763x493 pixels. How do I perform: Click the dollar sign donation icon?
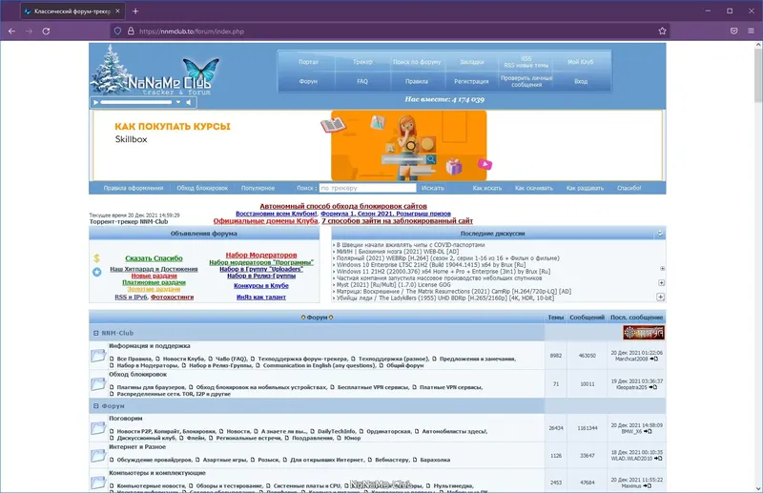(97, 258)
